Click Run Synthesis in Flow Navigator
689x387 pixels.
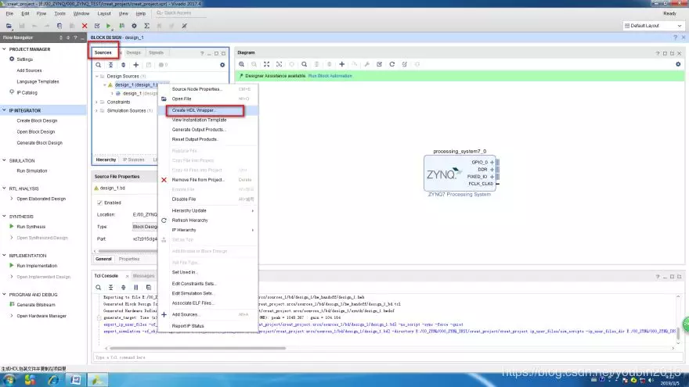(x=31, y=227)
